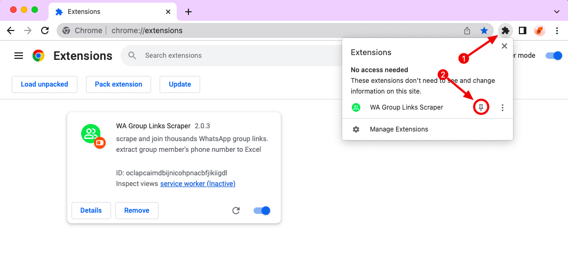
Task: Open a new tab with the plus button
Action: [188, 12]
